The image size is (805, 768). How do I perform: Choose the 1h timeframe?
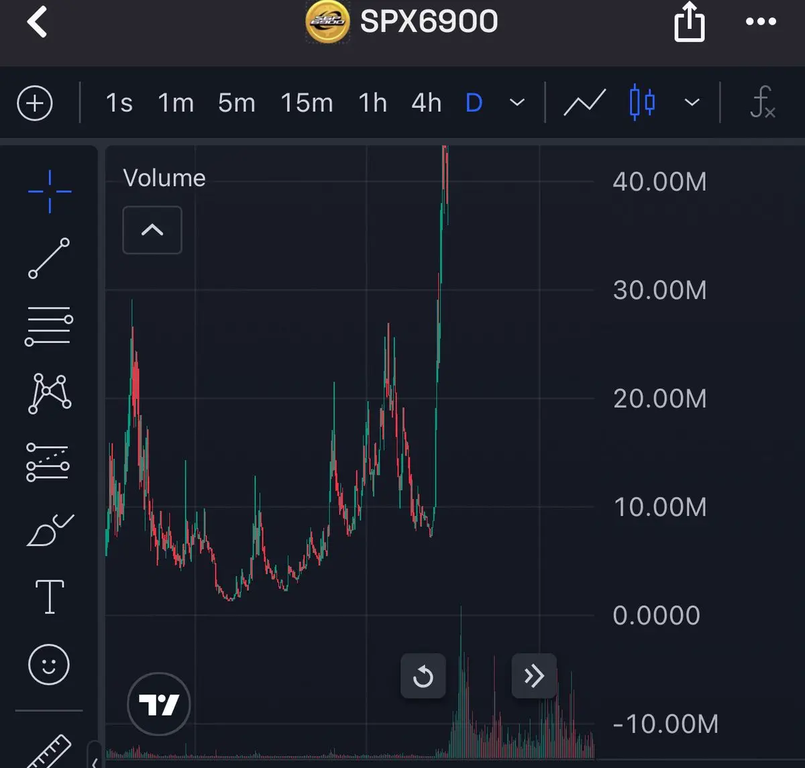(372, 103)
